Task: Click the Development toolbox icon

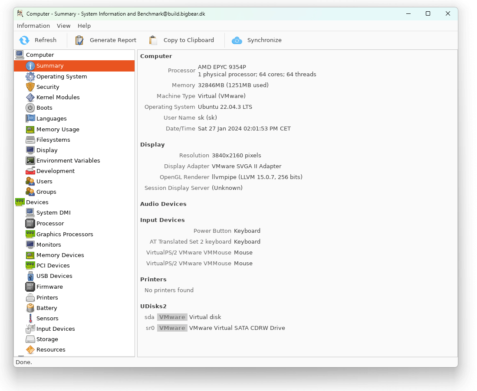Action: click(x=30, y=171)
